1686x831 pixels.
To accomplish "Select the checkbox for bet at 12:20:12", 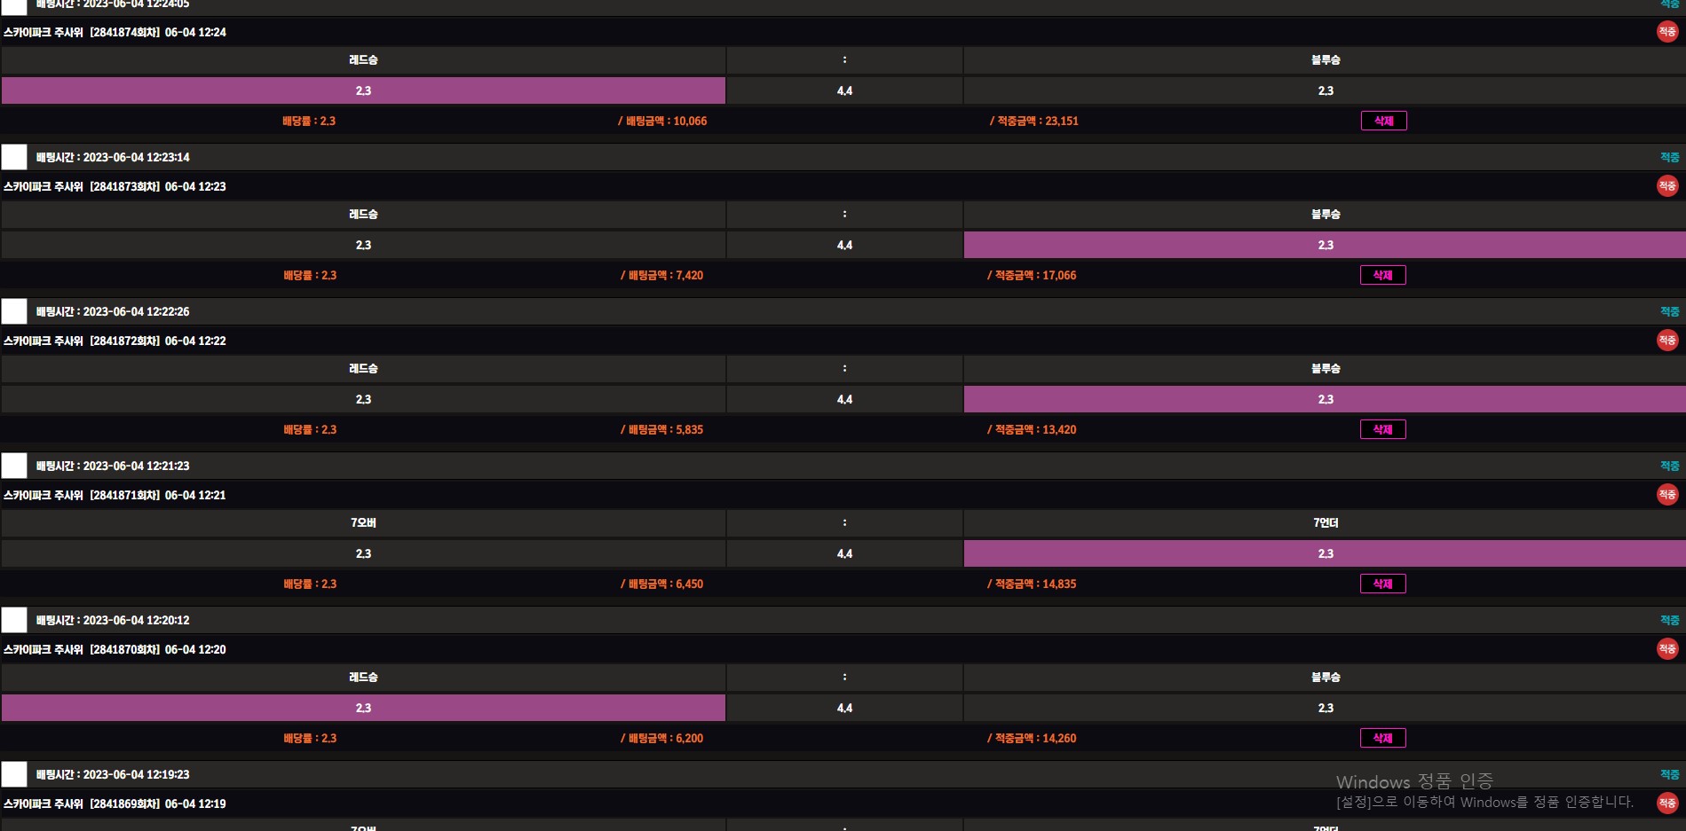I will [14, 620].
